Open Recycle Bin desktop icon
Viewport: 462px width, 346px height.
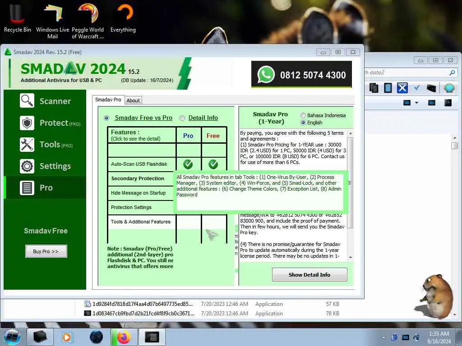click(x=17, y=18)
